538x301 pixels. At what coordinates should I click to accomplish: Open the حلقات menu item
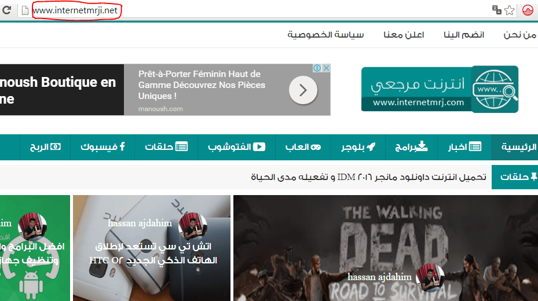tap(166, 147)
